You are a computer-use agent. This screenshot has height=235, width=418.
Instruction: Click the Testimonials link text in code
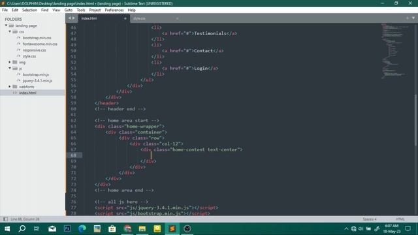tap(210, 33)
